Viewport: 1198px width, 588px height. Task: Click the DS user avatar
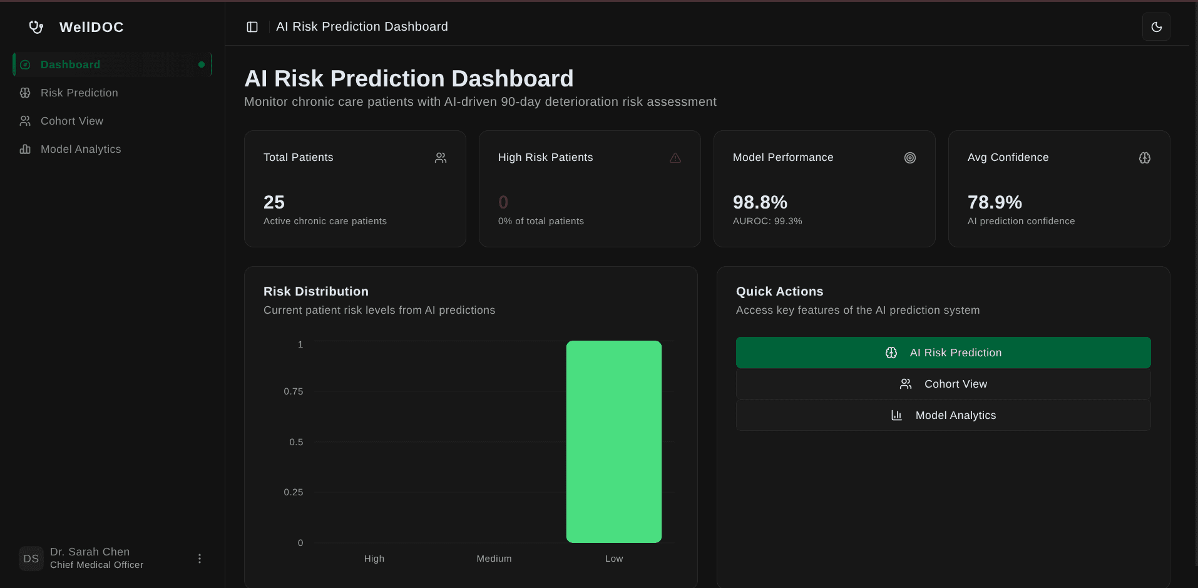point(31,559)
